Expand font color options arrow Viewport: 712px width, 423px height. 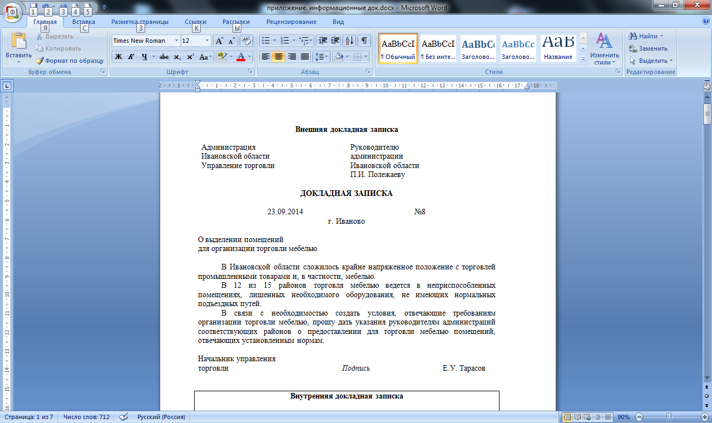coord(249,57)
